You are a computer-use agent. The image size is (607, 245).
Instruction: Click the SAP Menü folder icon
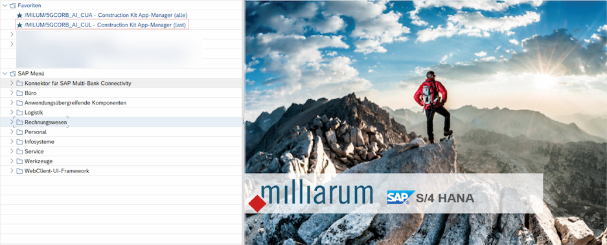coord(13,73)
